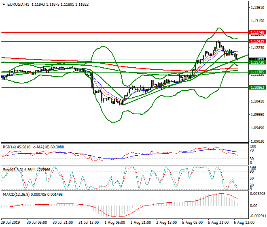Select the green 1.11730 support price label
The width and height of the screenshot is (267, 227).
pyautogui.click(x=257, y=62)
